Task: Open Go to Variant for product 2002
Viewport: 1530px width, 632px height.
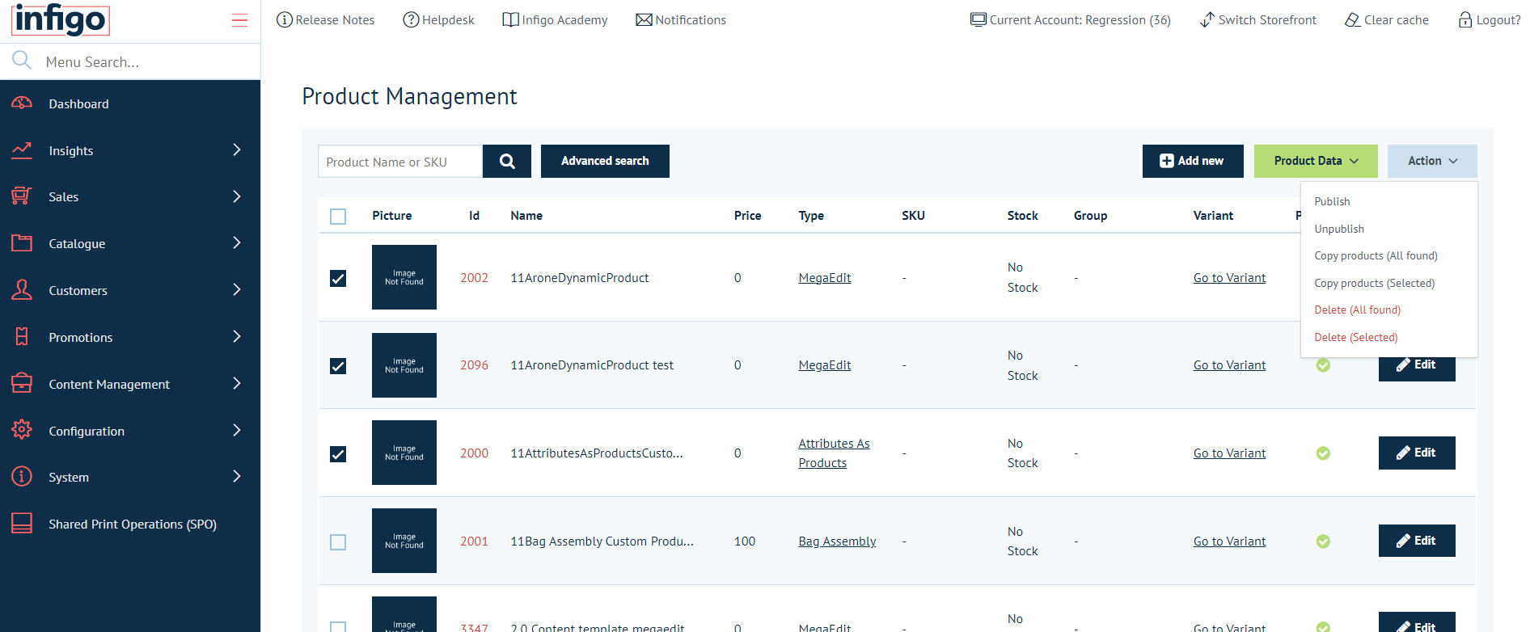Action: click(1229, 278)
